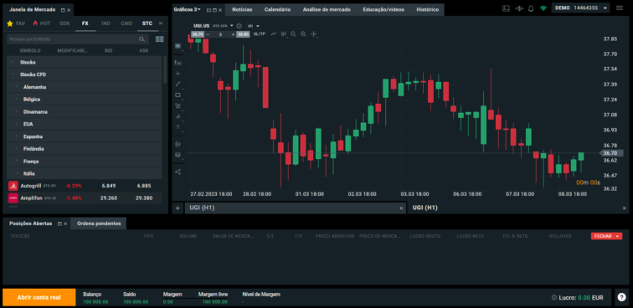The image size is (633, 308).
Task: Open the layers icon in chart sidebar
Action: click(178, 155)
